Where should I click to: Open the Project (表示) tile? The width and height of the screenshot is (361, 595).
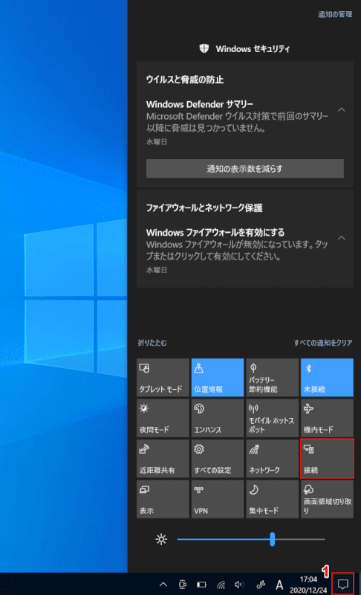point(163,499)
